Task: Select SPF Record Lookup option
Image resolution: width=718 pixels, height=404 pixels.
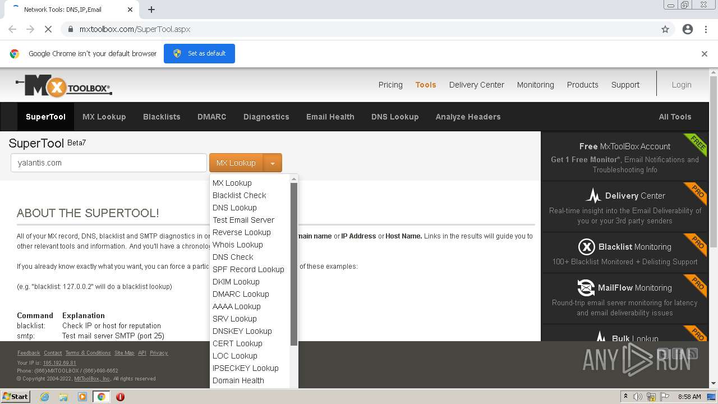Action: (248, 269)
